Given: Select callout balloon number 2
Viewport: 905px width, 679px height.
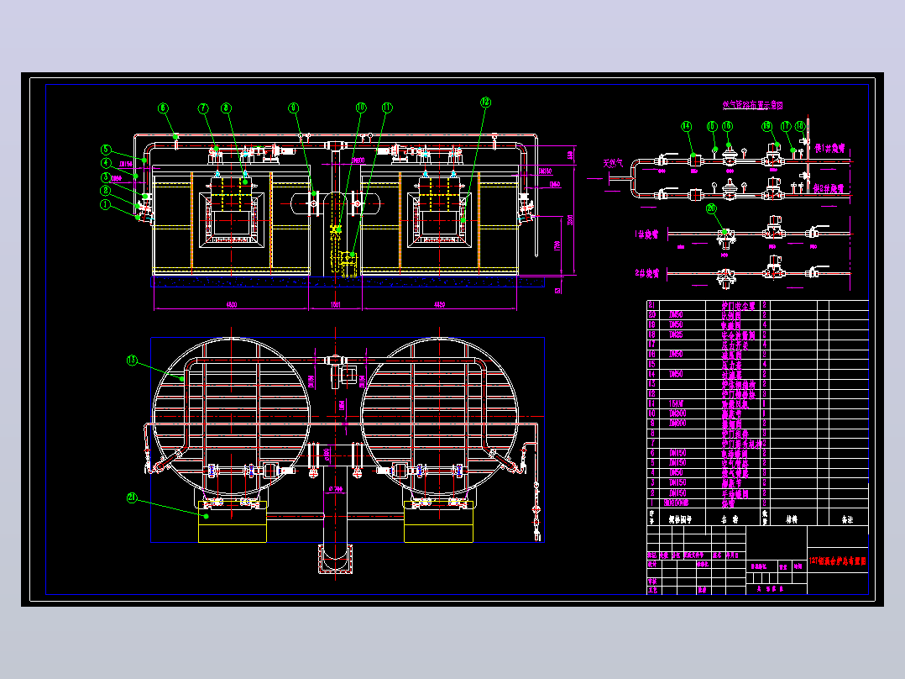Looking at the screenshot, I should click(105, 191).
